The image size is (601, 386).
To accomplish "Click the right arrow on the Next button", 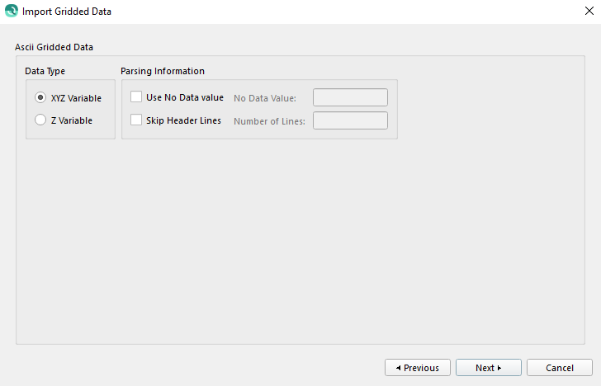I will pos(499,368).
